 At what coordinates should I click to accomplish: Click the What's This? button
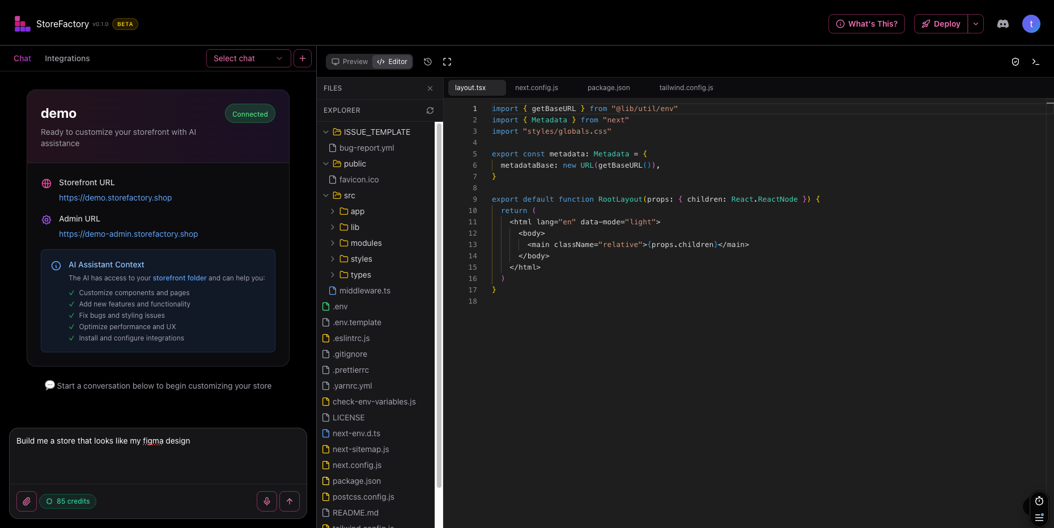pyautogui.click(x=866, y=24)
